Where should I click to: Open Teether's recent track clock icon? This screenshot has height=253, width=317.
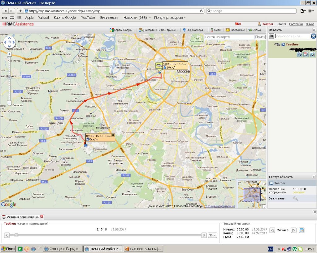(300, 54)
